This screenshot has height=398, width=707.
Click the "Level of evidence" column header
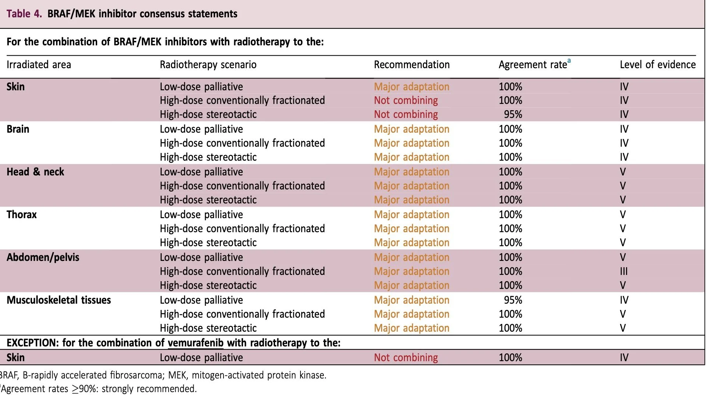tap(658, 65)
